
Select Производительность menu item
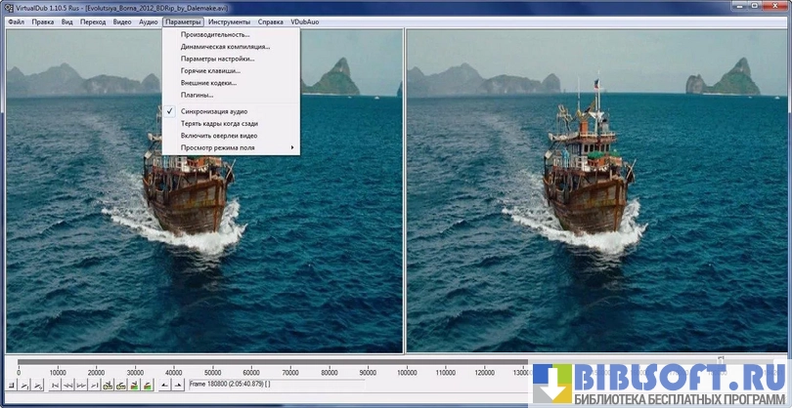point(216,34)
